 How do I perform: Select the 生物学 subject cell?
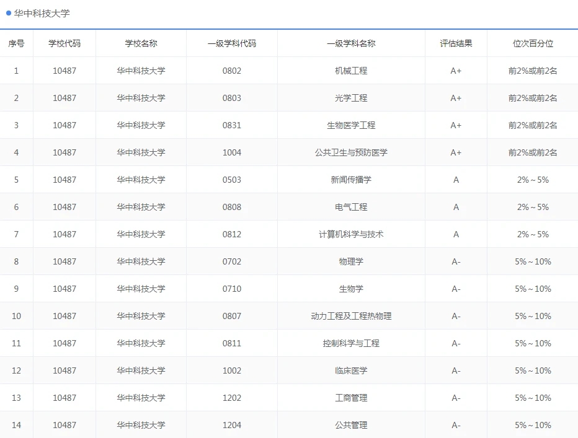(x=351, y=289)
